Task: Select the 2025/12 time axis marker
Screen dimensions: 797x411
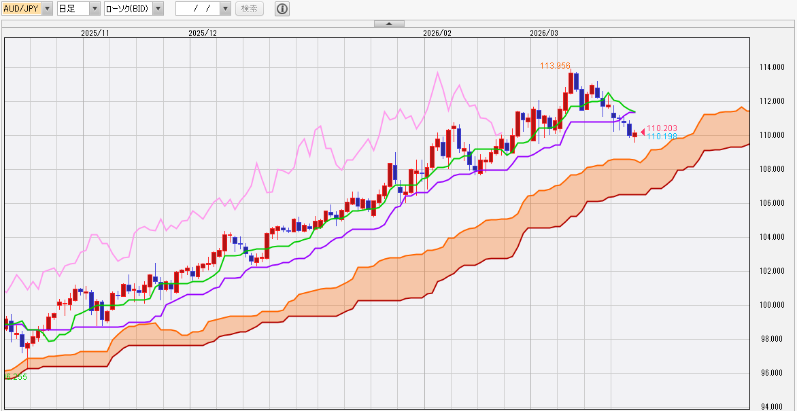Action: pos(202,33)
